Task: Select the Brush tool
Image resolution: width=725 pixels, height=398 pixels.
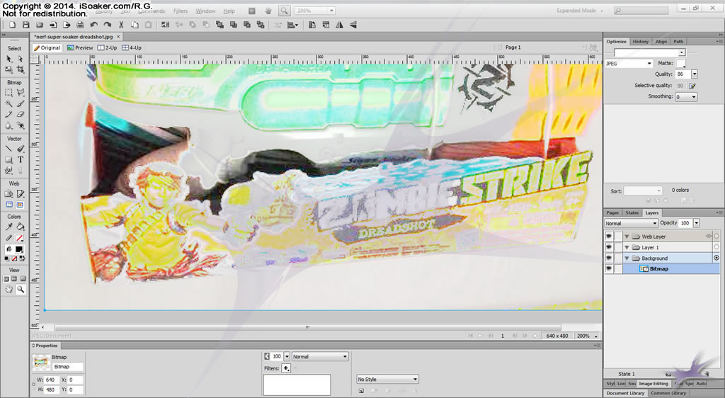Action: click(21, 103)
